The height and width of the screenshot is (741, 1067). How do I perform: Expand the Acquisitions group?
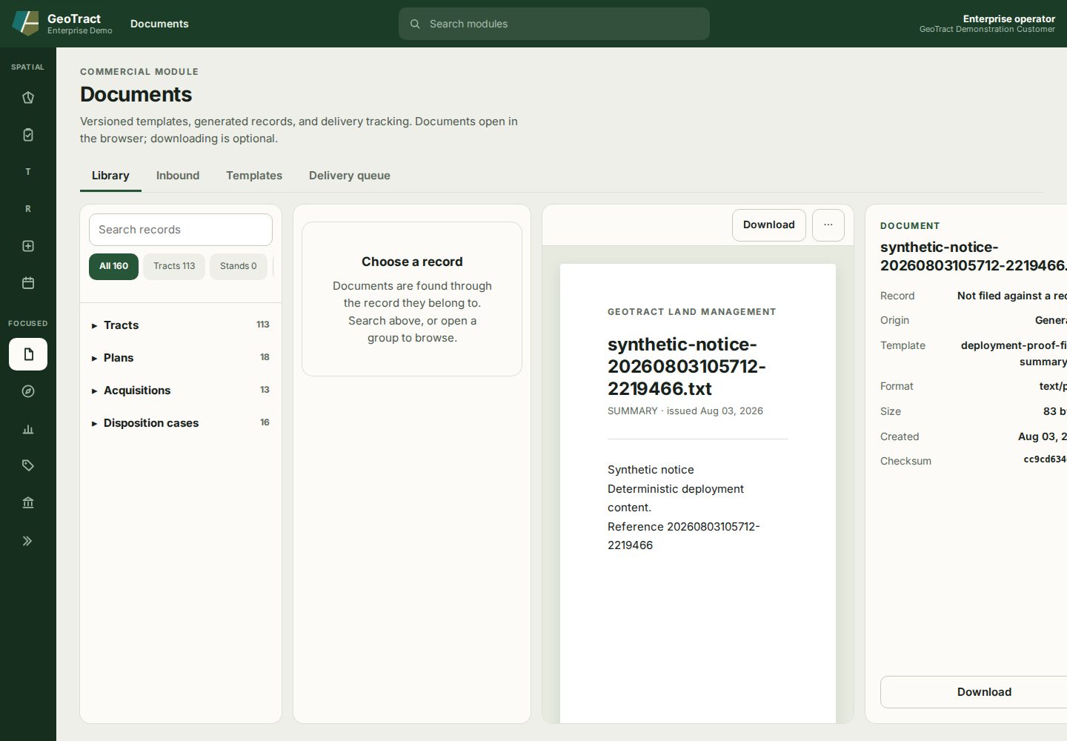coord(180,391)
